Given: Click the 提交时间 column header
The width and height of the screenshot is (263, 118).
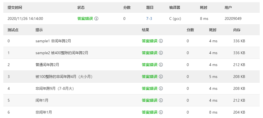Looking at the screenshot, I should point(15,7).
